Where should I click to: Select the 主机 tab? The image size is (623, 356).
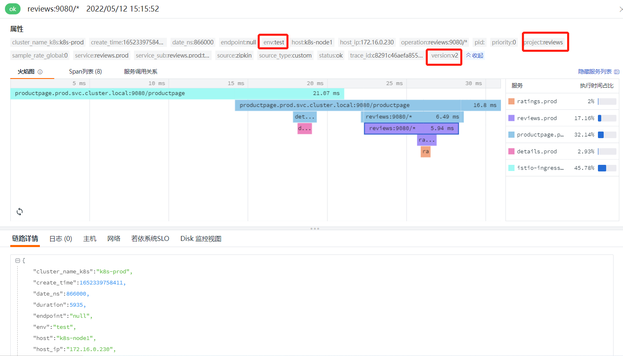click(90, 239)
